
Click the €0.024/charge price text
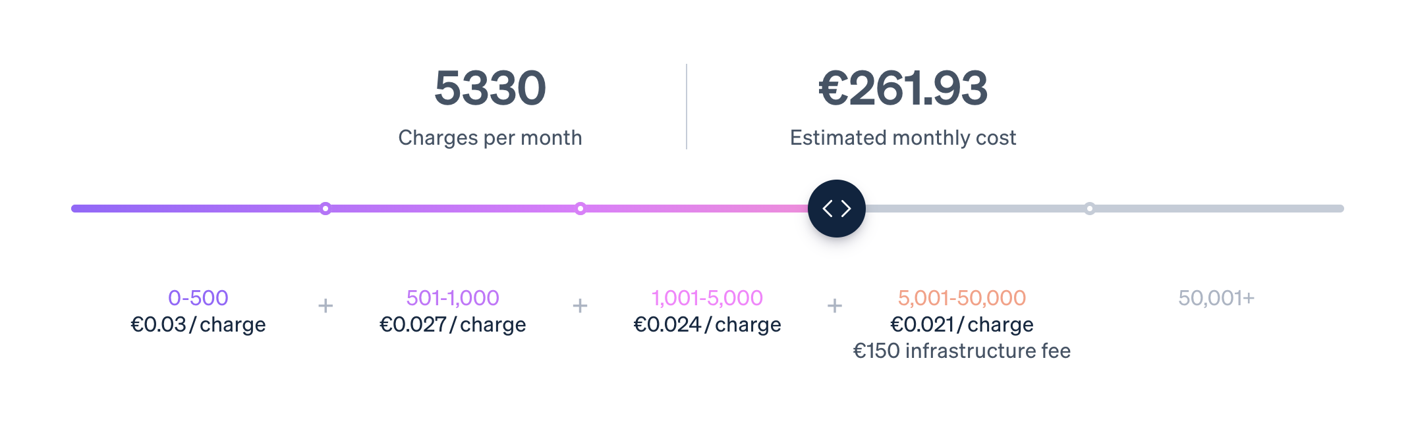pyautogui.click(x=707, y=324)
